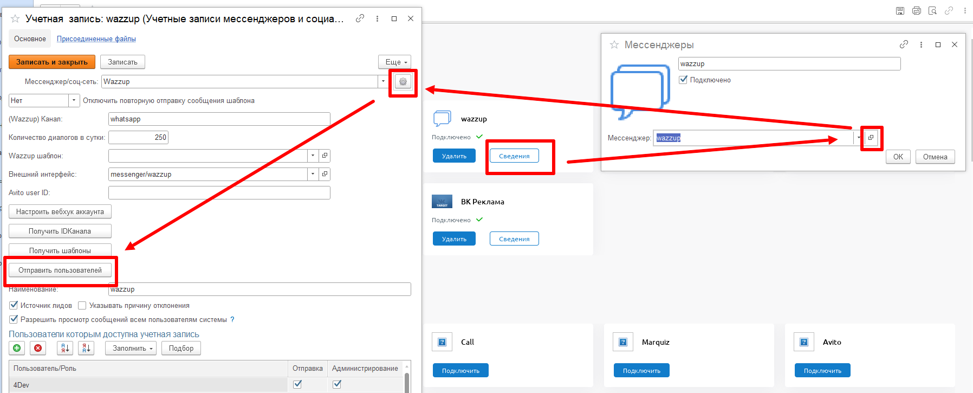
Task: Click Сведения button under wazzup messenger
Action: coord(514,156)
